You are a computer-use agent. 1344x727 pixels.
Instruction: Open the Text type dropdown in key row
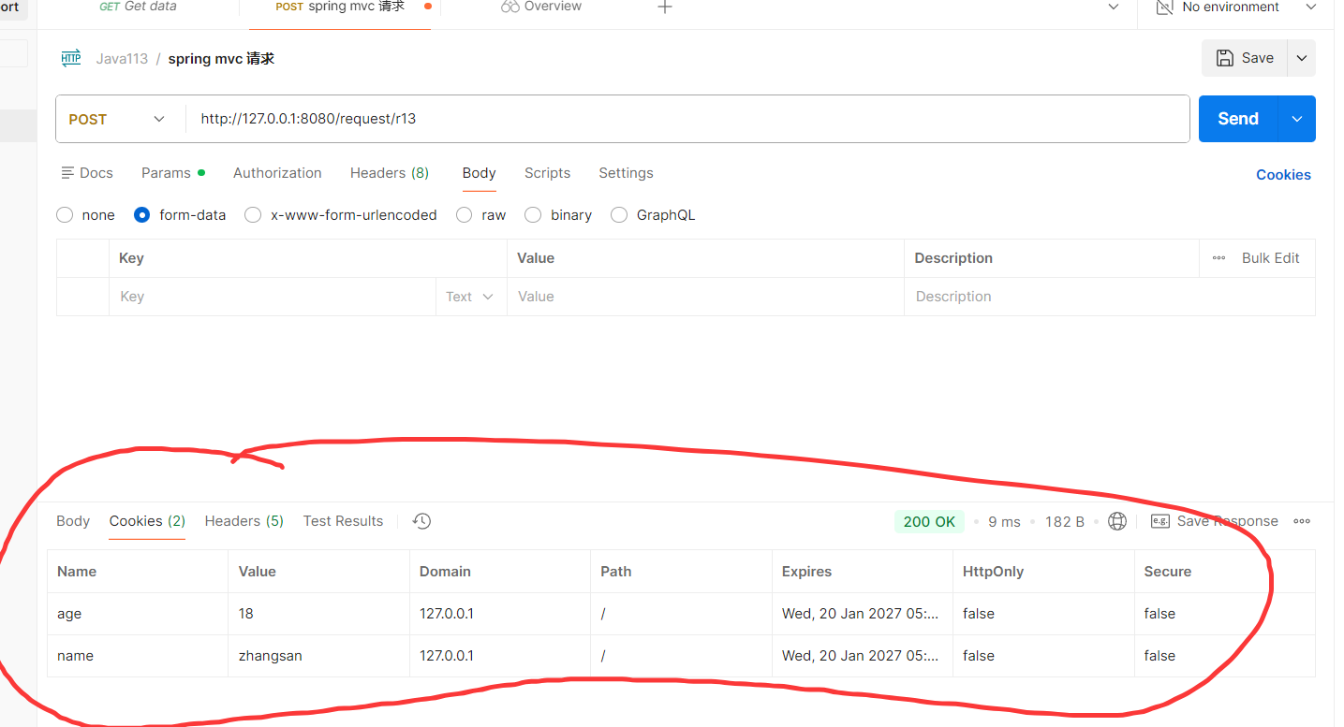click(x=470, y=297)
